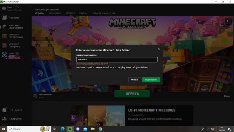The width and height of the screenshot is (234, 132).
Task: Click the green ИГРАТЬ button
Action: coord(132,94)
